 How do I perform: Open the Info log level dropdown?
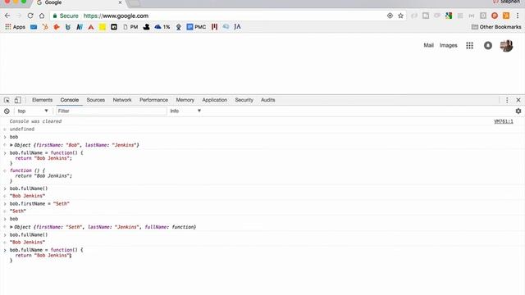(185, 111)
